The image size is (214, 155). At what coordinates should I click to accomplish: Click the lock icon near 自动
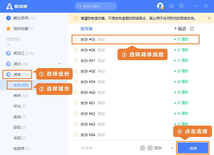[x=142, y=148]
